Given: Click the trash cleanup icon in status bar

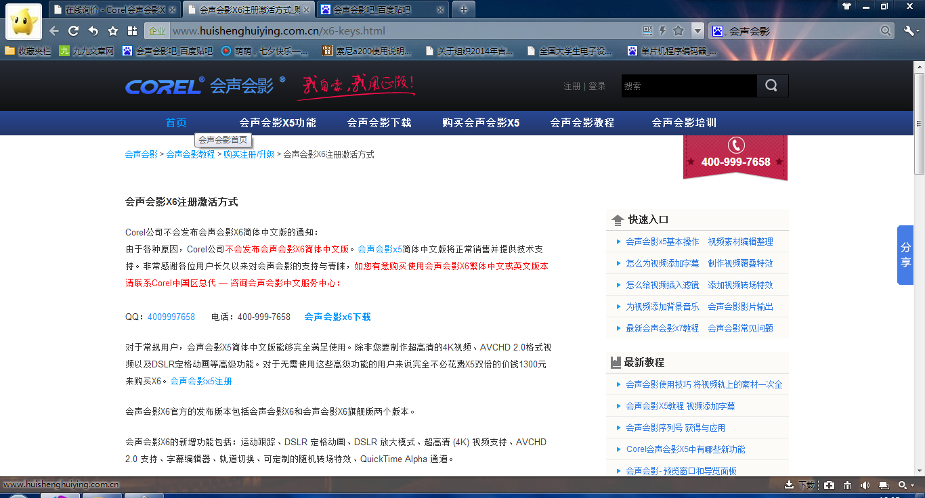Looking at the screenshot, I should [847, 485].
